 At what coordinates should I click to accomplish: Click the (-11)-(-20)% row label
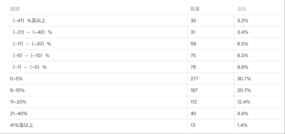(x=32, y=44)
